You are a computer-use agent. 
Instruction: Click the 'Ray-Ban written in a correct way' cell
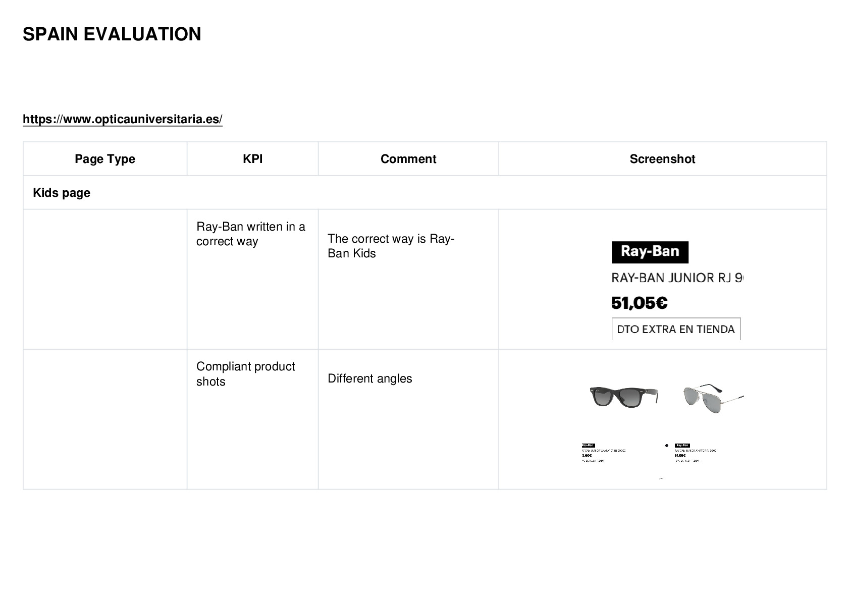[252, 279]
